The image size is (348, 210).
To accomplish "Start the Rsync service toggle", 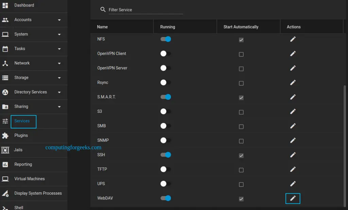I will click(x=166, y=82).
